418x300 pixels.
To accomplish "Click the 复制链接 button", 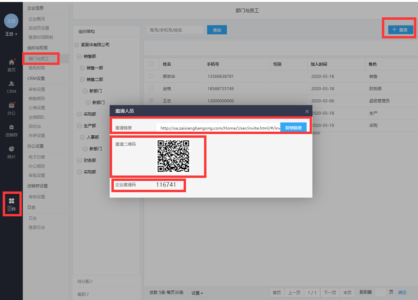I will click(x=293, y=128).
